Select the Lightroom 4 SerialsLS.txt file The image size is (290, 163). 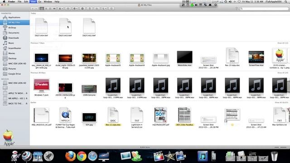(x=137, y=118)
